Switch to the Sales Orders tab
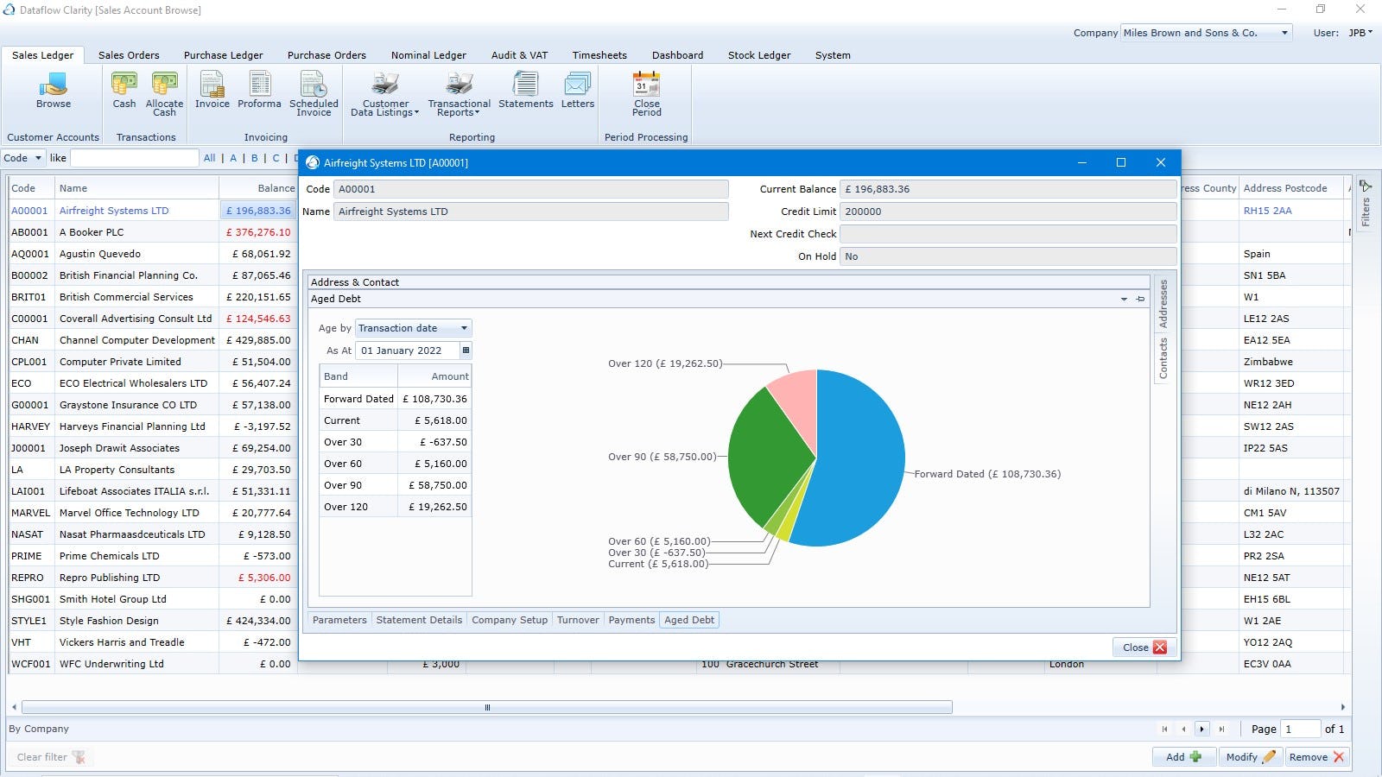Screen dimensions: 1382x777 pyautogui.click(x=129, y=55)
